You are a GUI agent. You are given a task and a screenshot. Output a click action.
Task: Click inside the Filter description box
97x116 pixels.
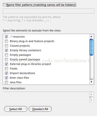pos(46,97)
